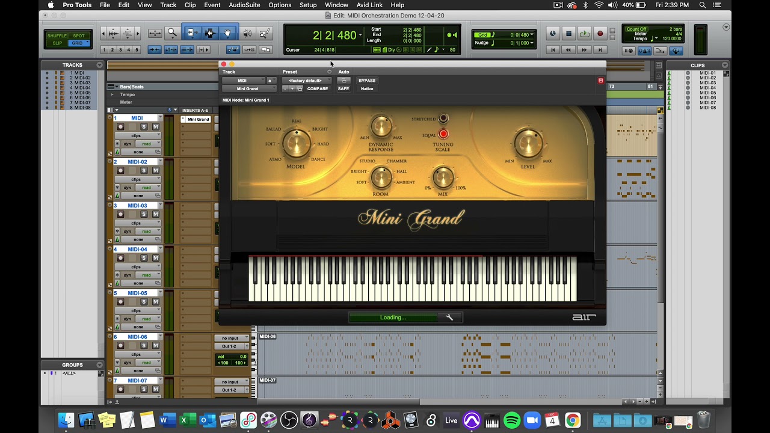Adjust the room MIX knob
This screenshot has width=770, height=433.
click(443, 177)
